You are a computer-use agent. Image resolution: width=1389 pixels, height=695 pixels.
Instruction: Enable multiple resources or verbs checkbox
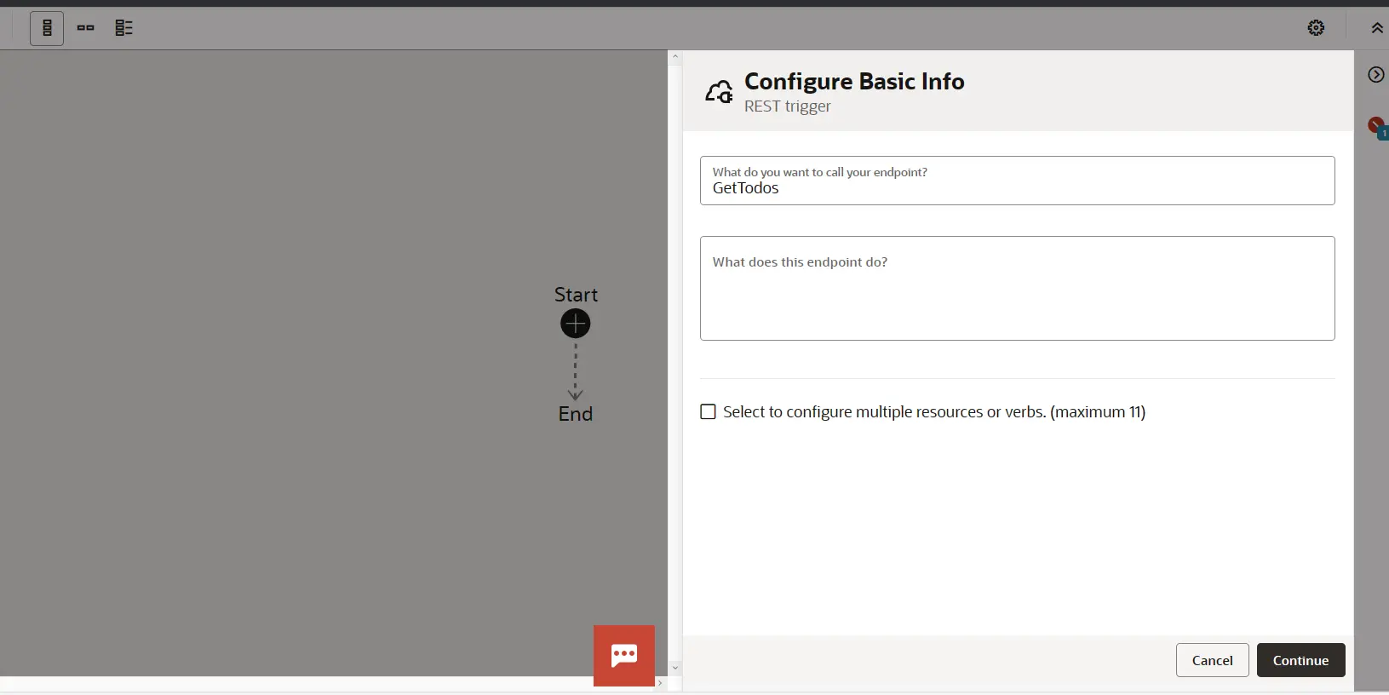coord(708,412)
